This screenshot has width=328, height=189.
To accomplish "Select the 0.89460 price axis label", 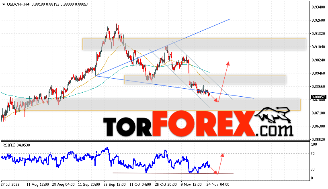I will 318,73.
